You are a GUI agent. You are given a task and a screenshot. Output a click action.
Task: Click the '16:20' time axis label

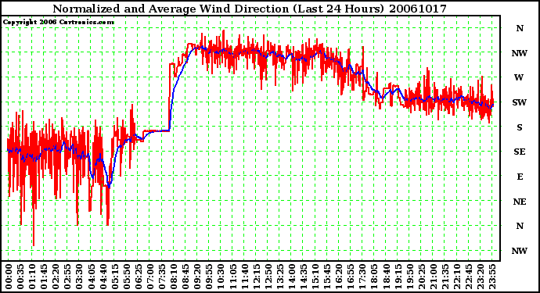tap(339, 277)
